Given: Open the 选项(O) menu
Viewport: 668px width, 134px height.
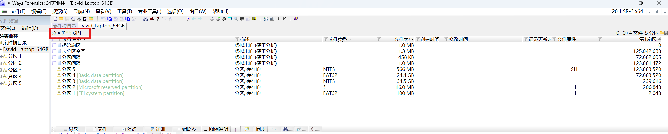Looking at the screenshot, I should (175, 11).
